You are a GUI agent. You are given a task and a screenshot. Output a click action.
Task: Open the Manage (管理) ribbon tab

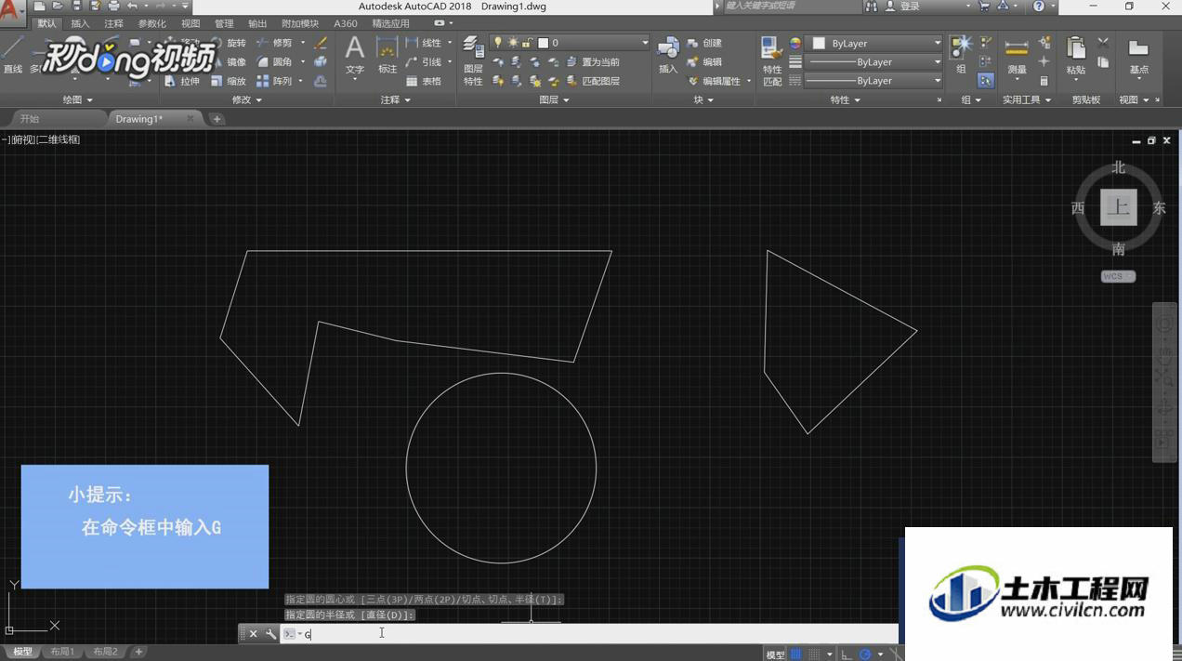click(224, 23)
